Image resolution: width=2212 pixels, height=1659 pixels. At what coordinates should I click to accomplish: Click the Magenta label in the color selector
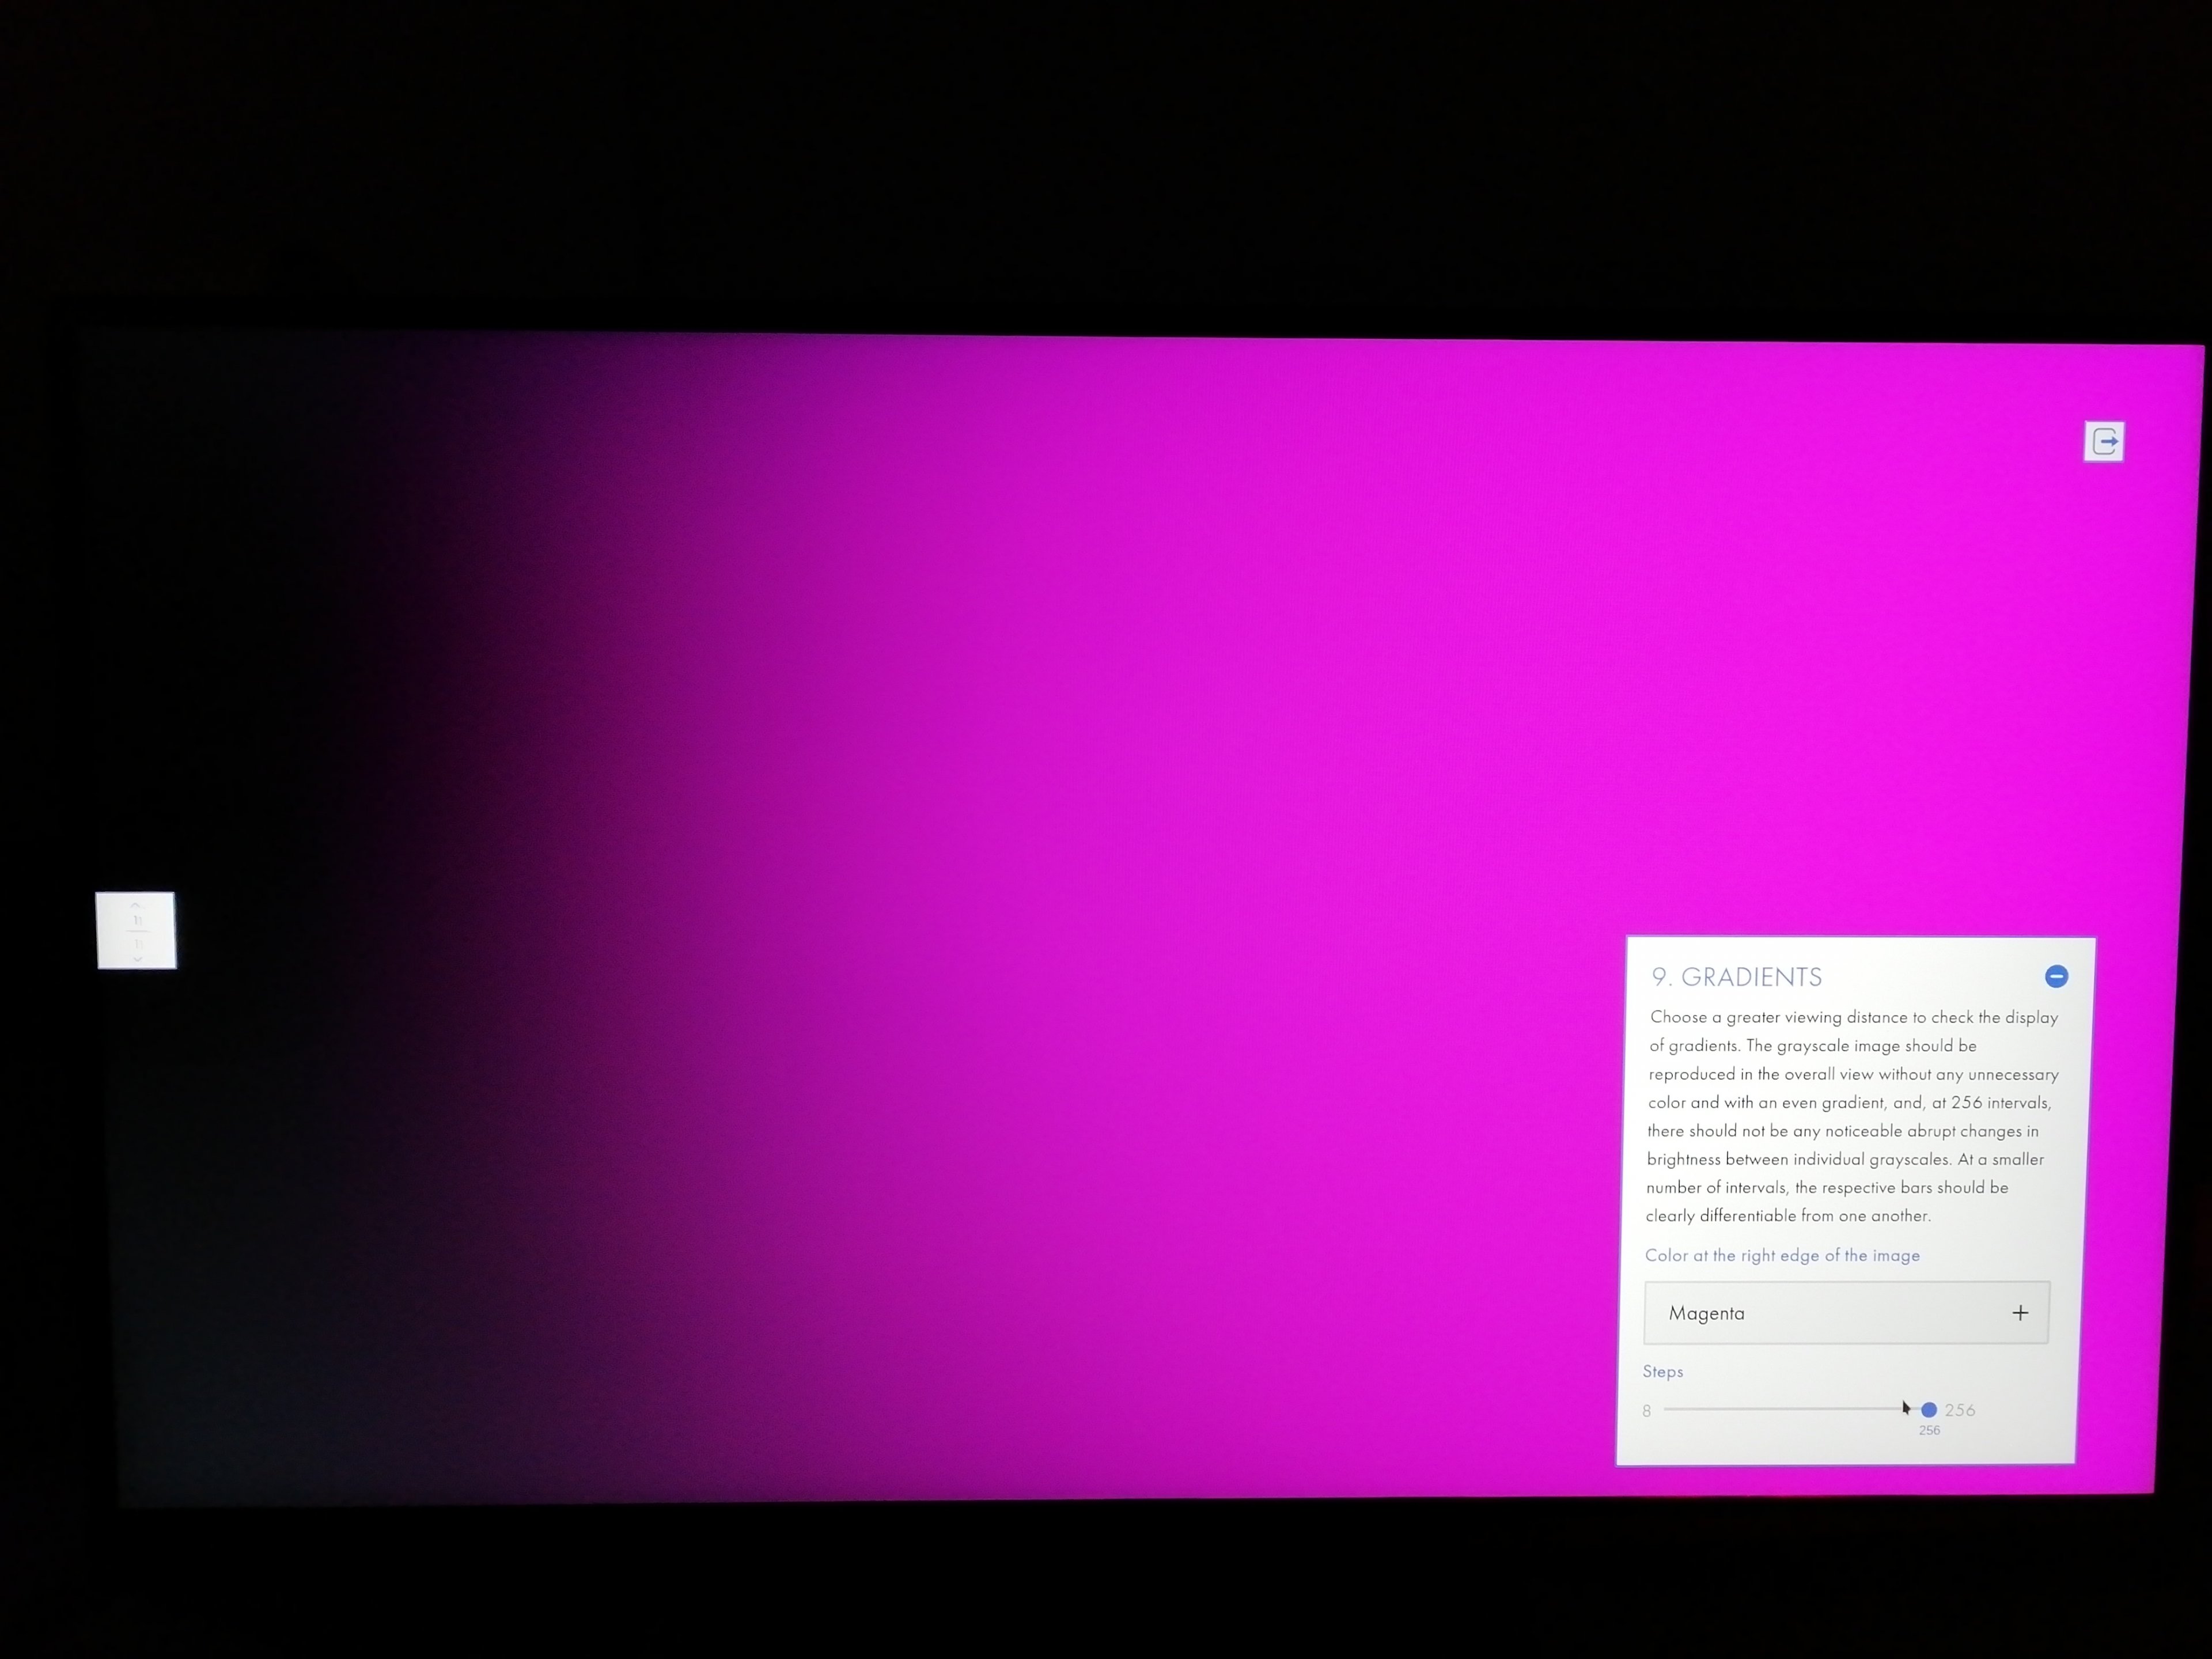1706,1313
